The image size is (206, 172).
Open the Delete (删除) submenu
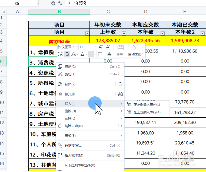pyautogui.click(x=90, y=111)
